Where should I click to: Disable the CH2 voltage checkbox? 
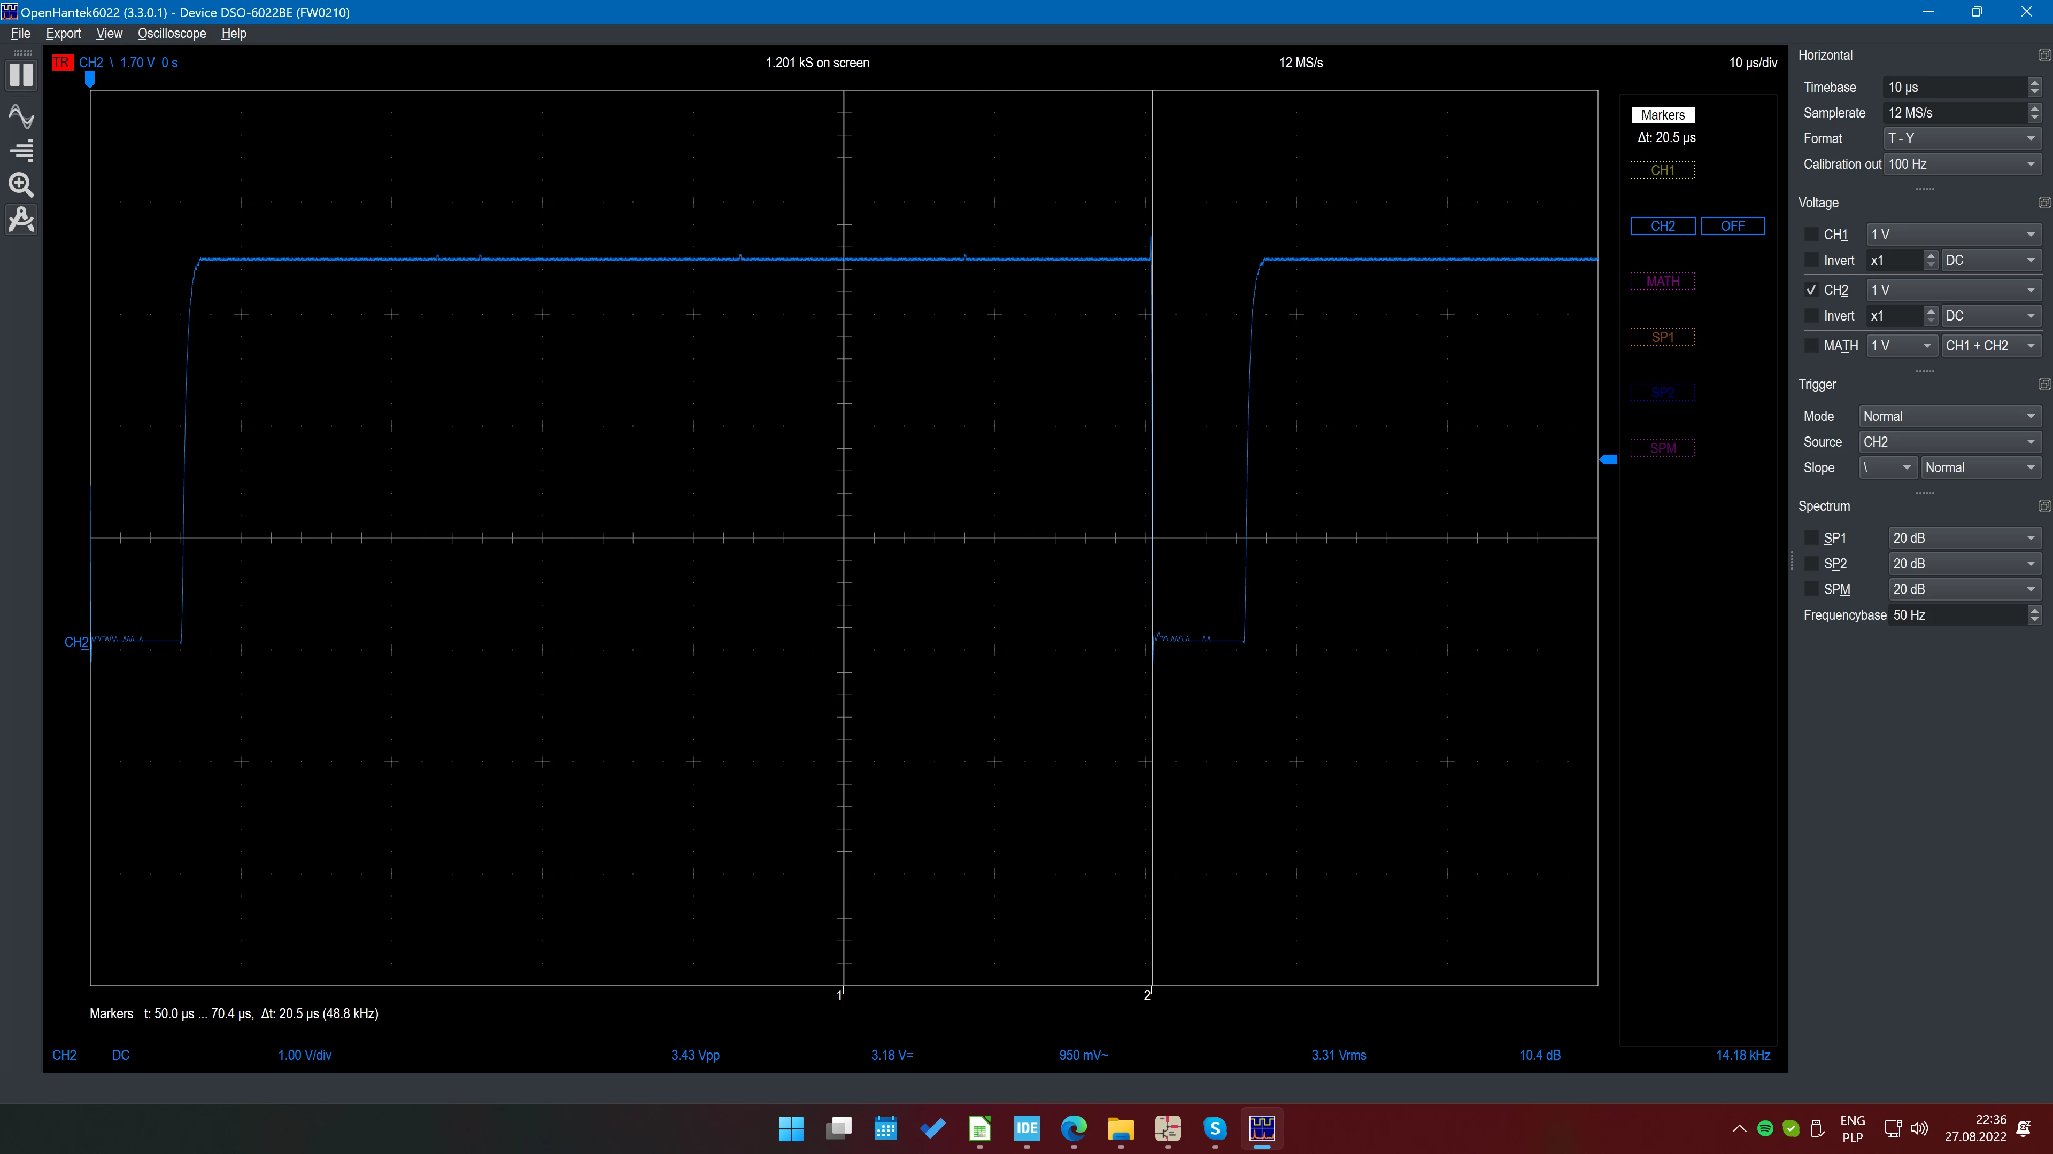pyautogui.click(x=1811, y=290)
